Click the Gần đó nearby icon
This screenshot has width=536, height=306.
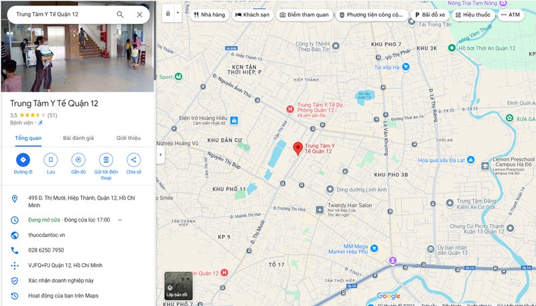[x=78, y=159]
